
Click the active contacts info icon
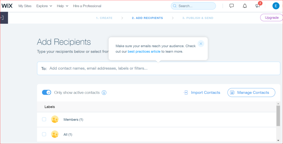tap(104, 93)
